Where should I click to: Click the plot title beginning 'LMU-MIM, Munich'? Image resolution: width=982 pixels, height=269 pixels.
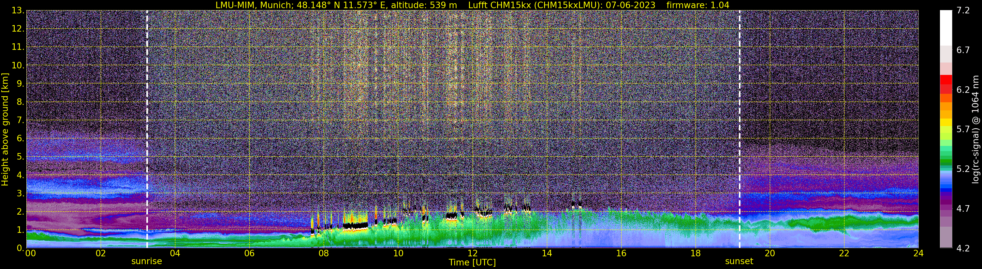coord(472,5)
